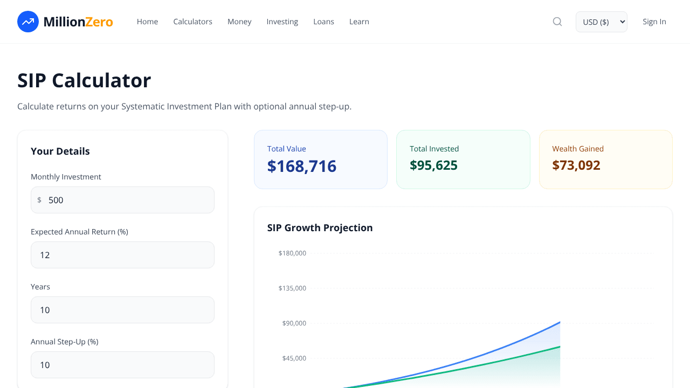Open the Money menu

point(239,22)
